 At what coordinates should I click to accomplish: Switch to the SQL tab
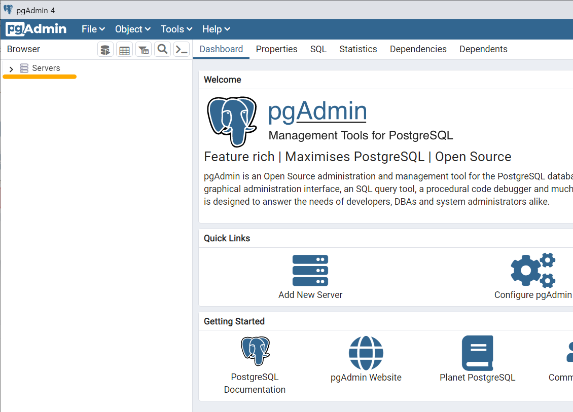318,49
